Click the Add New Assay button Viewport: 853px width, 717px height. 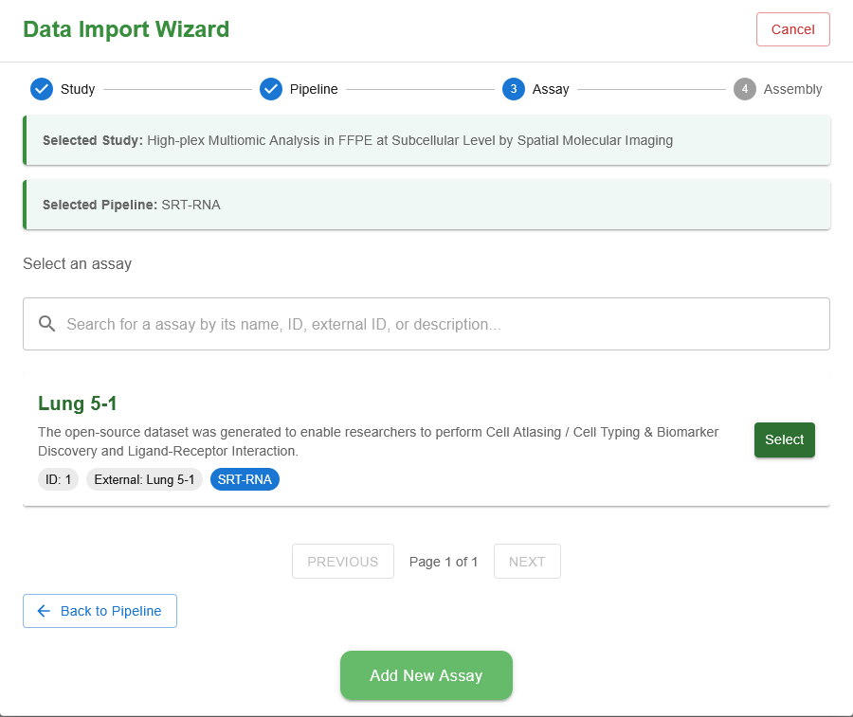[x=426, y=675]
